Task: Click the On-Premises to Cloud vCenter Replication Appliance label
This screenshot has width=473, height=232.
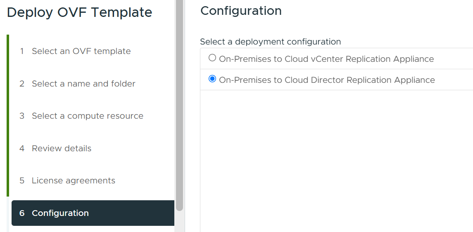Action: click(326, 59)
